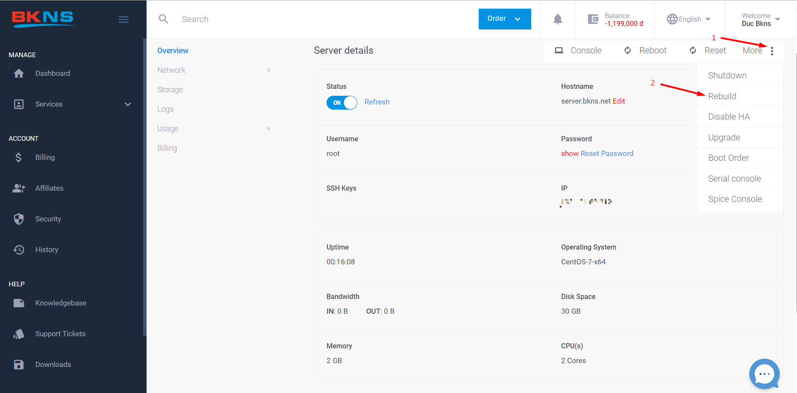797x393 pixels.
Task: Click into the Search field
Action: click(x=304, y=19)
